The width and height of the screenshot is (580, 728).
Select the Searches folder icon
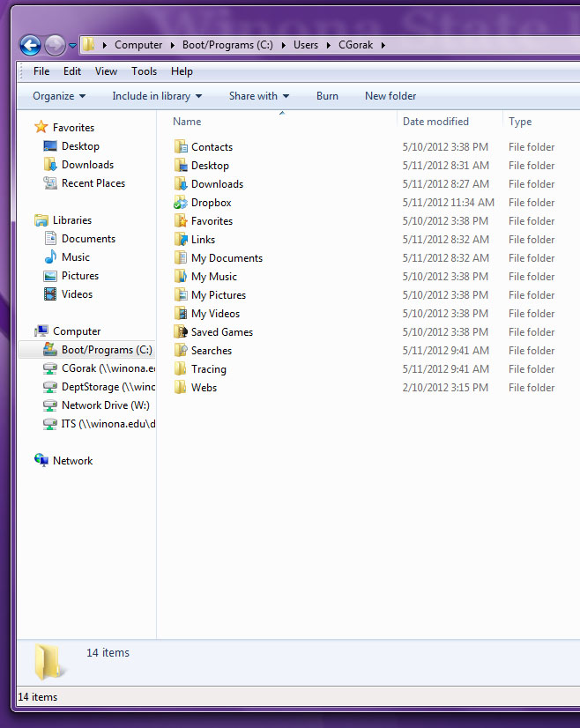pyautogui.click(x=181, y=351)
